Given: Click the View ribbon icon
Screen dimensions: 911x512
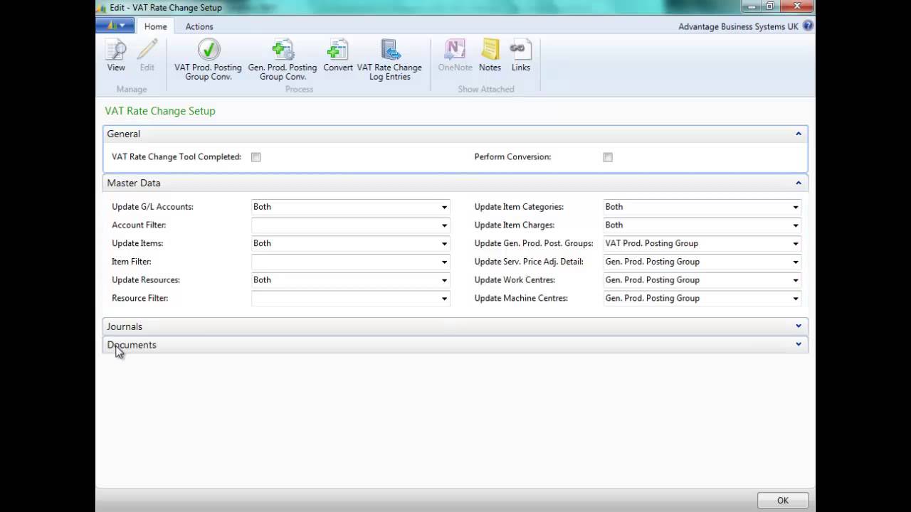Looking at the screenshot, I should click(x=116, y=56).
